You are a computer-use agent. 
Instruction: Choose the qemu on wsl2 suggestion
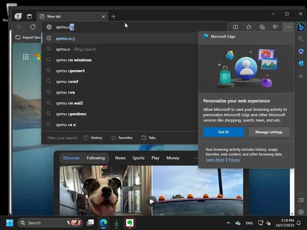point(120,103)
